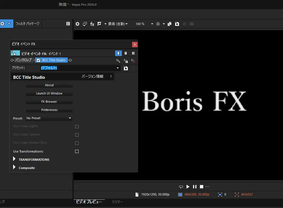The height and width of the screenshot is (208, 283).
Task: Stop the preview playback
Action: 202,187
